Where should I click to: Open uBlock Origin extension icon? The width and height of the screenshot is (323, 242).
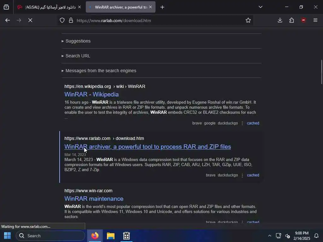pyautogui.click(x=303, y=20)
